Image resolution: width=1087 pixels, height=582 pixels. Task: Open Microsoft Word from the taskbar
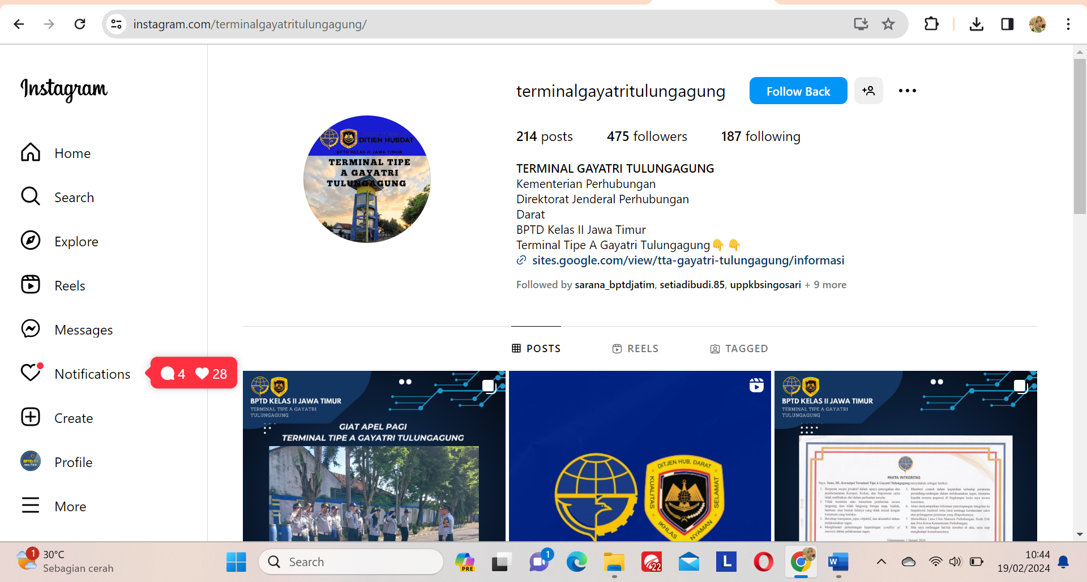(838, 562)
